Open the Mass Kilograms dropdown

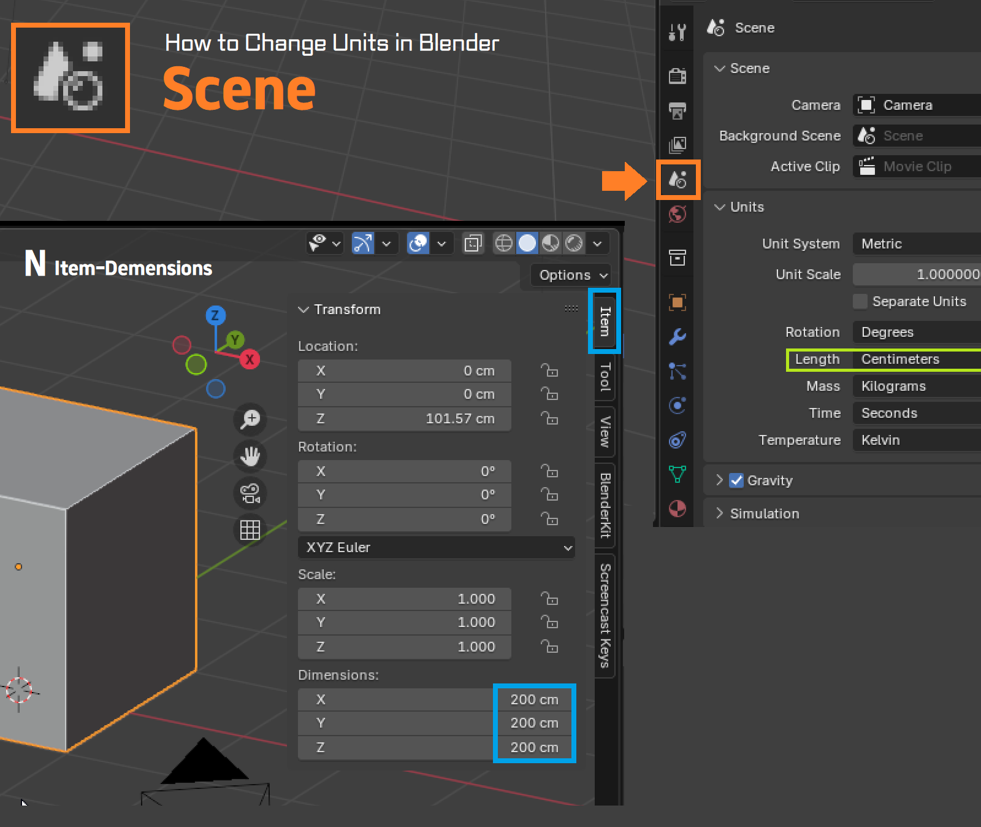pyautogui.click(x=917, y=386)
